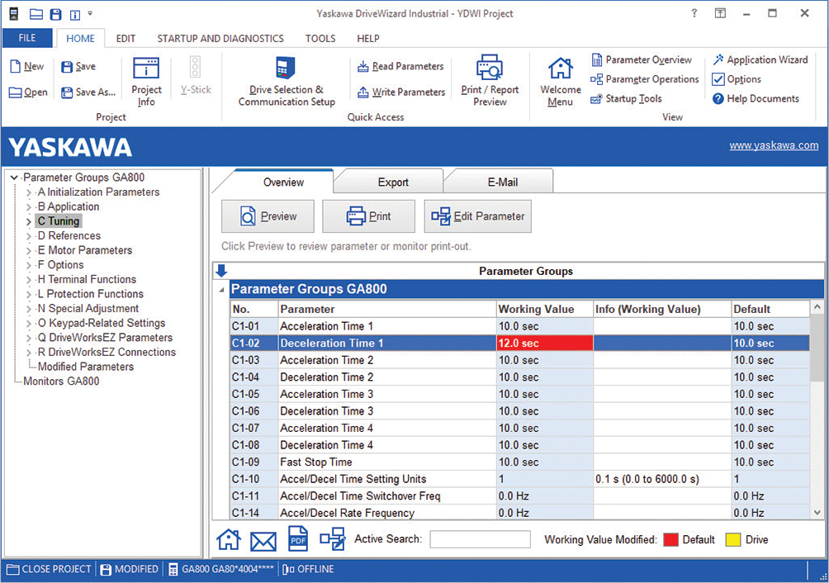Click the Read Parameters icon
The height and width of the screenshot is (583, 829).
362,67
